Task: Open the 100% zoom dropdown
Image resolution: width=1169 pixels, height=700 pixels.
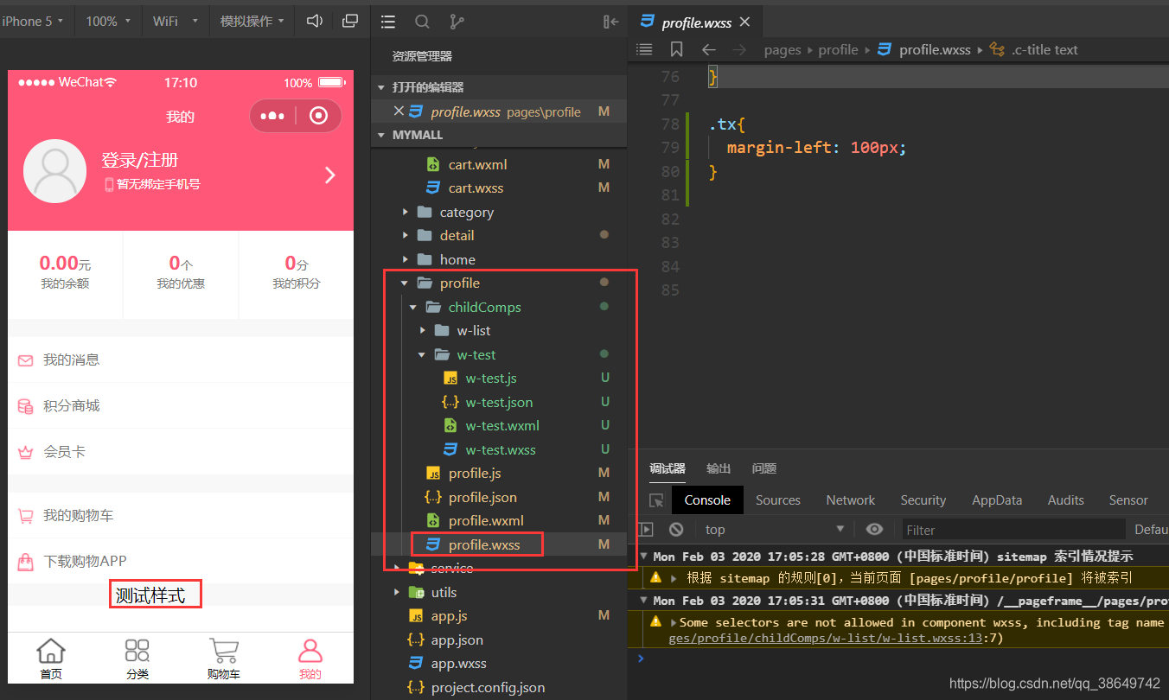Action: (x=108, y=21)
